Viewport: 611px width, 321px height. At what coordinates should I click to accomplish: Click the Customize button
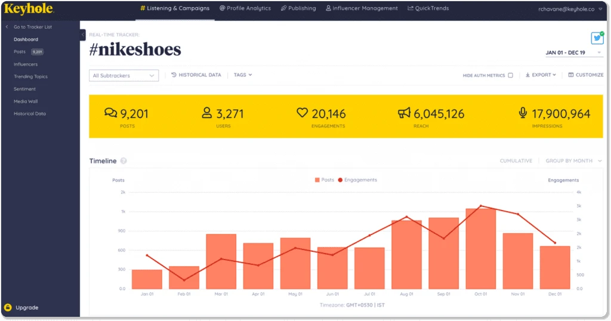click(586, 75)
